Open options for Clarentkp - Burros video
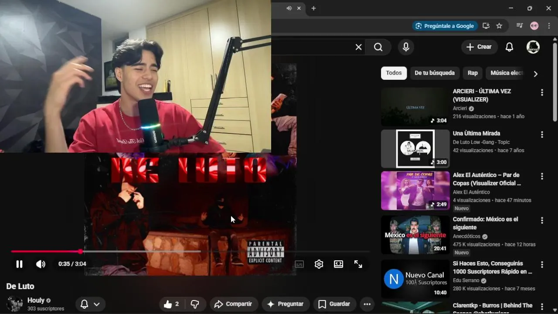This screenshot has width=558, height=314. pyautogui.click(x=542, y=307)
